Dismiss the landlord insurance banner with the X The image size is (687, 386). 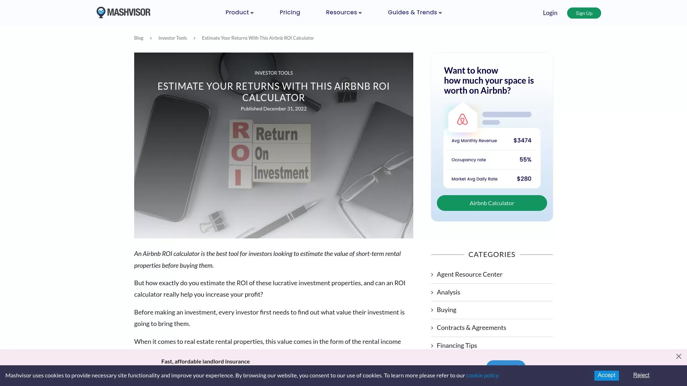(678, 356)
